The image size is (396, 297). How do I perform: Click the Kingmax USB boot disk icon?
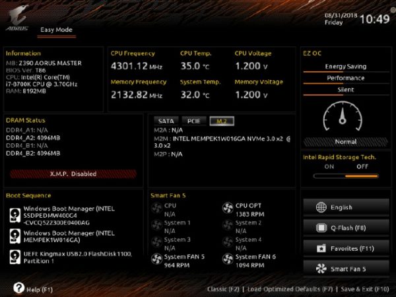(x=15, y=257)
